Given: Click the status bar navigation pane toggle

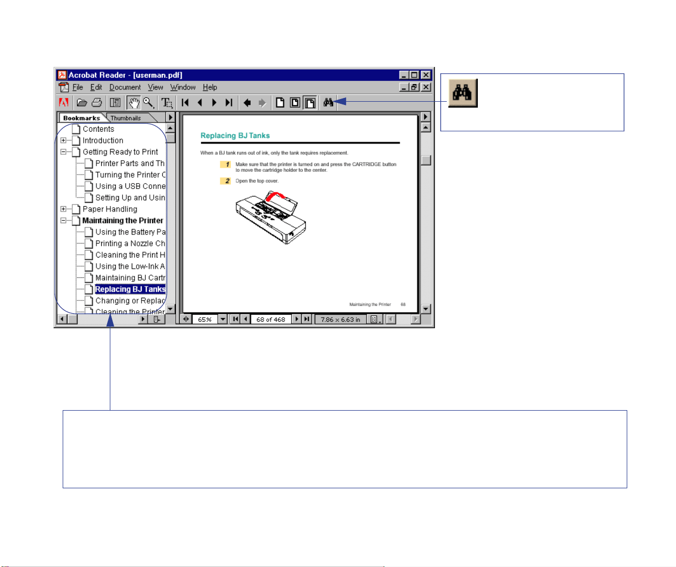Looking at the screenshot, I should [186, 319].
